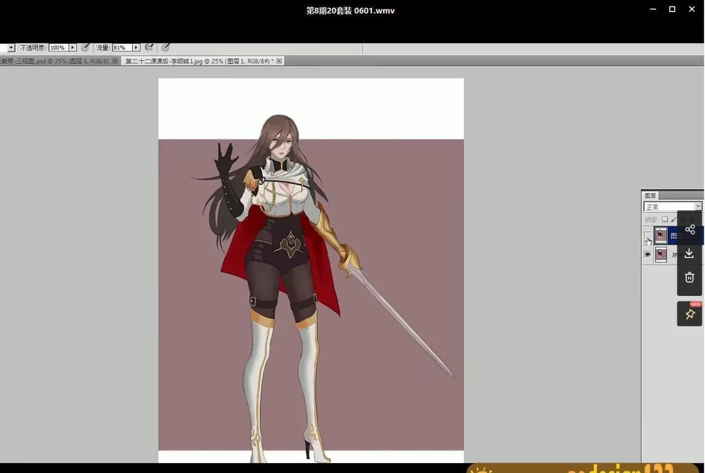Open the 不透明度 opacity slider arrow
Screen dimensions: 705x473
[x=73, y=48]
